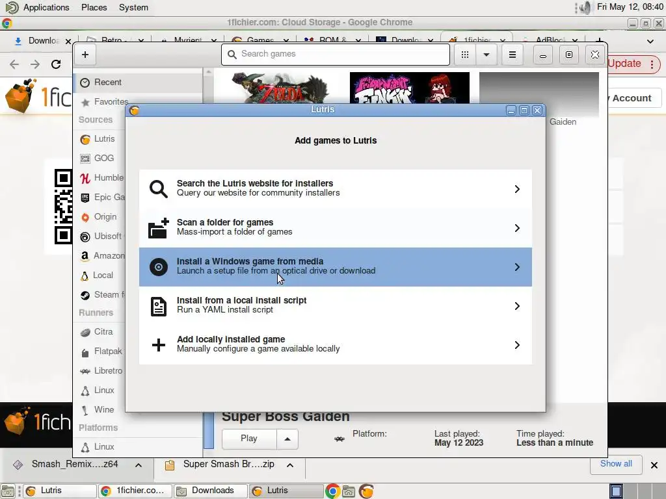Click the document icon for YAML install script
The height and width of the screenshot is (499, 666).
(159, 306)
